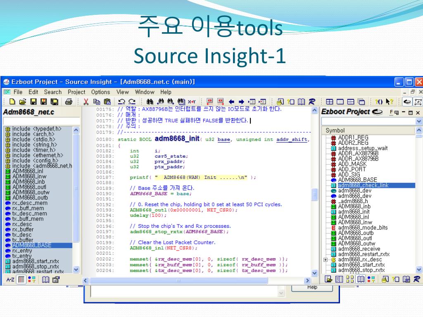Click the adm8668_init function name in code
The height and width of the screenshot is (317, 423).
pos(177,139)
